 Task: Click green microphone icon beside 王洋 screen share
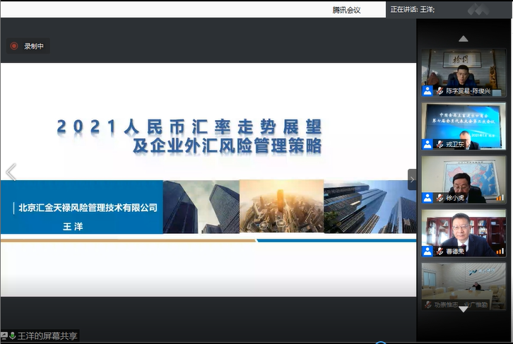pos(13,336)
